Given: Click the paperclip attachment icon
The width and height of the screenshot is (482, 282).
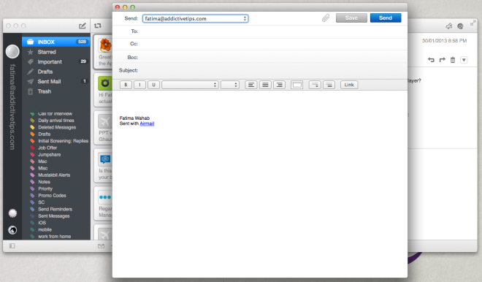Looking at the screenshot, I should click(x=326, y=18).
